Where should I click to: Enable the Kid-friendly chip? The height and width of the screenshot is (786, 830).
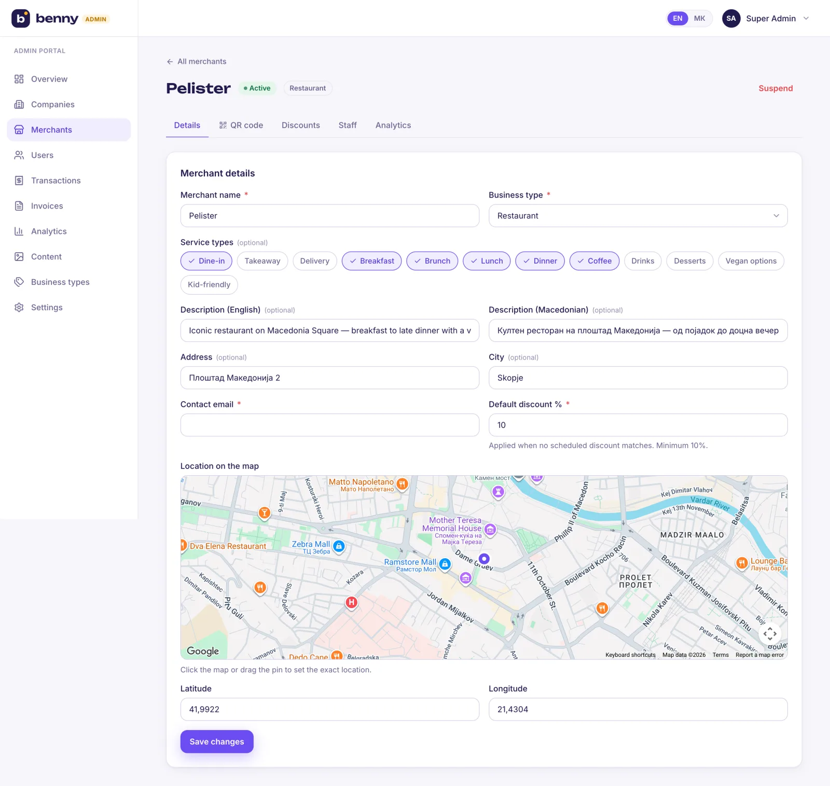(209, 285)
